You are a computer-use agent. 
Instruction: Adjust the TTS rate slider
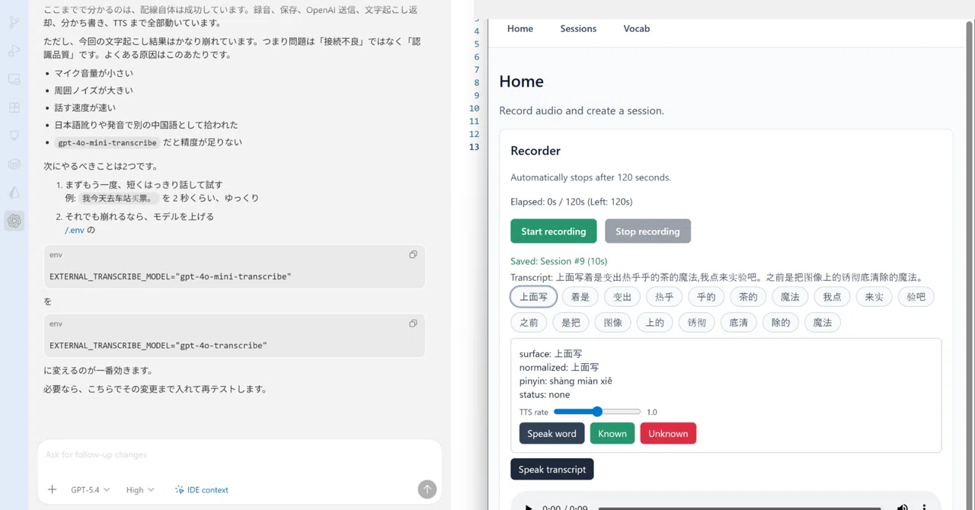597,412
